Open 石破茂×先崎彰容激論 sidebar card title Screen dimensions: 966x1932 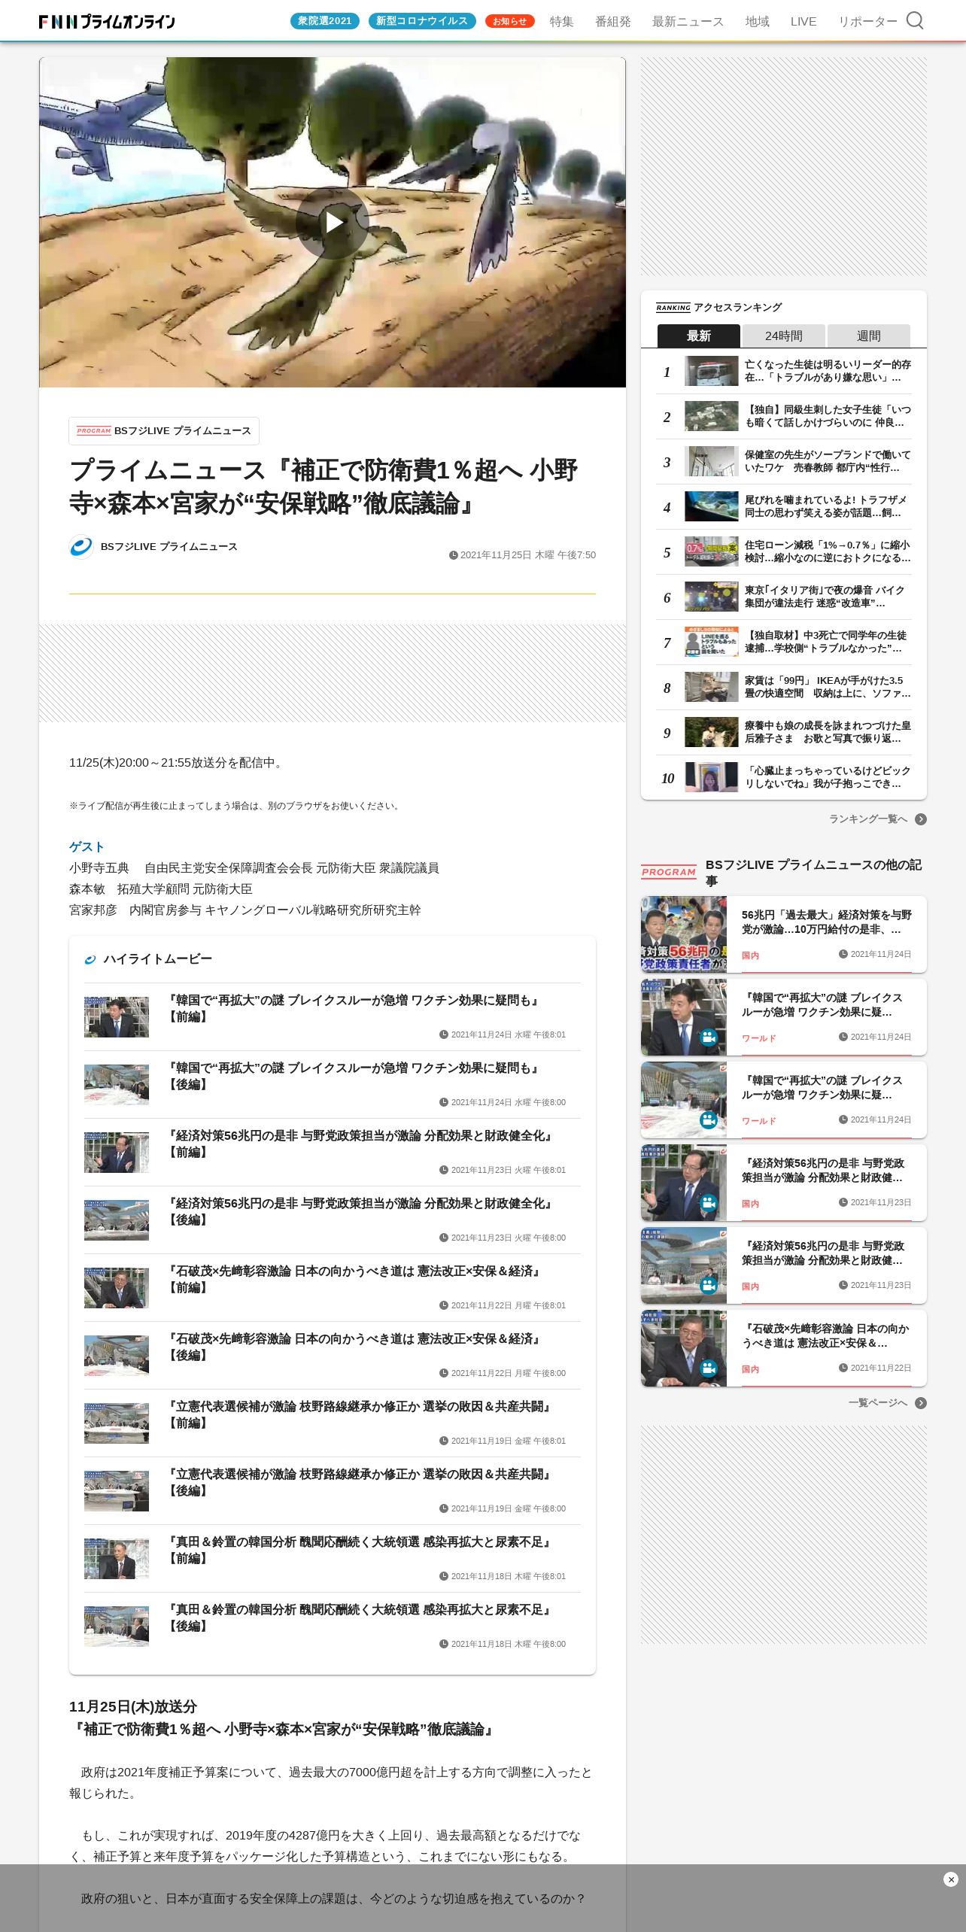(x=825, y=1335)
